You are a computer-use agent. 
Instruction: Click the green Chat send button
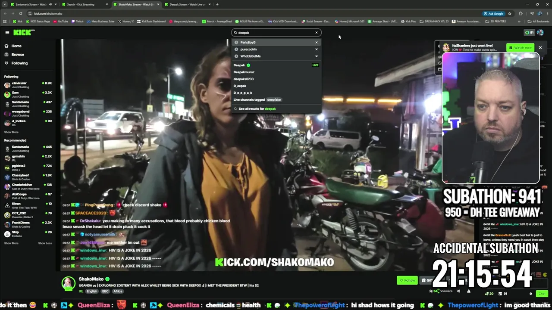point(542,294)
